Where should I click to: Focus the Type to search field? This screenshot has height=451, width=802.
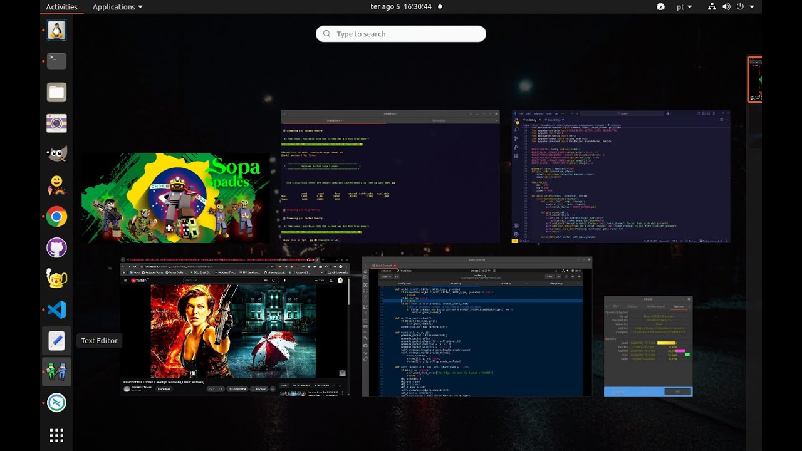pos(401,34)
